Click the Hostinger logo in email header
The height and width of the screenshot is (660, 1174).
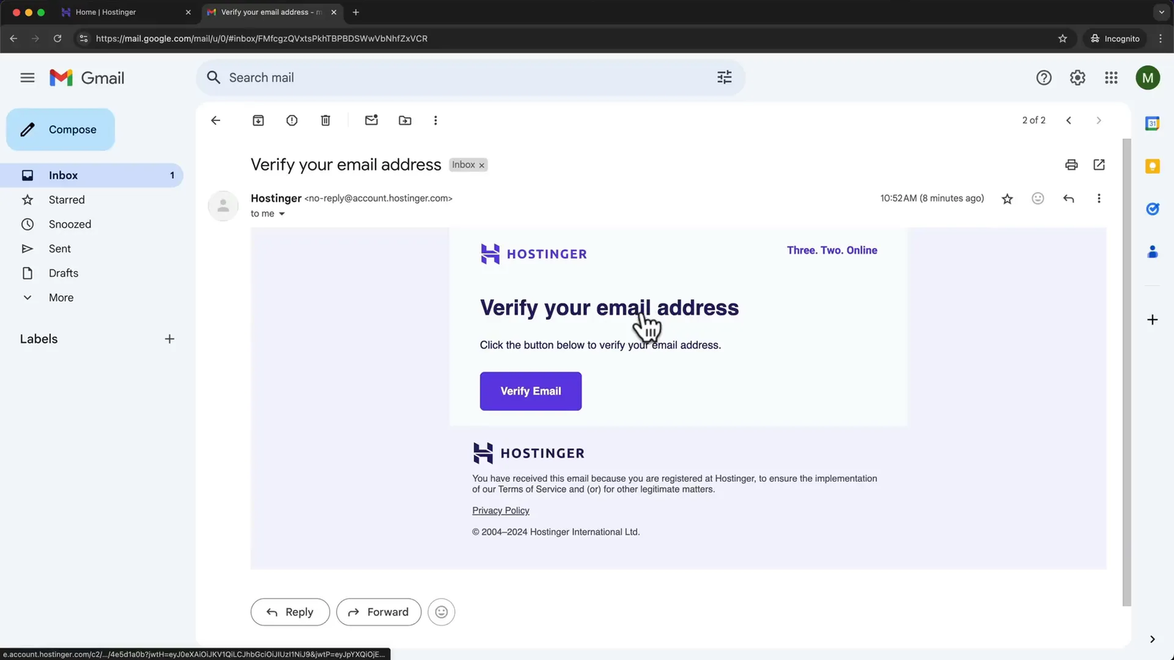(533, 254)
